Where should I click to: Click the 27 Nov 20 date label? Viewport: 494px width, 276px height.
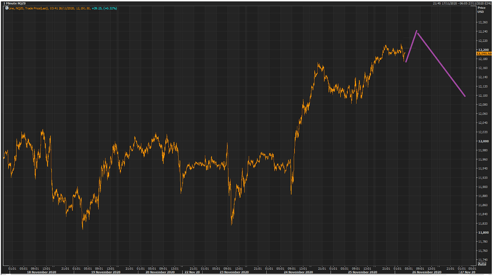pos(467,272)
